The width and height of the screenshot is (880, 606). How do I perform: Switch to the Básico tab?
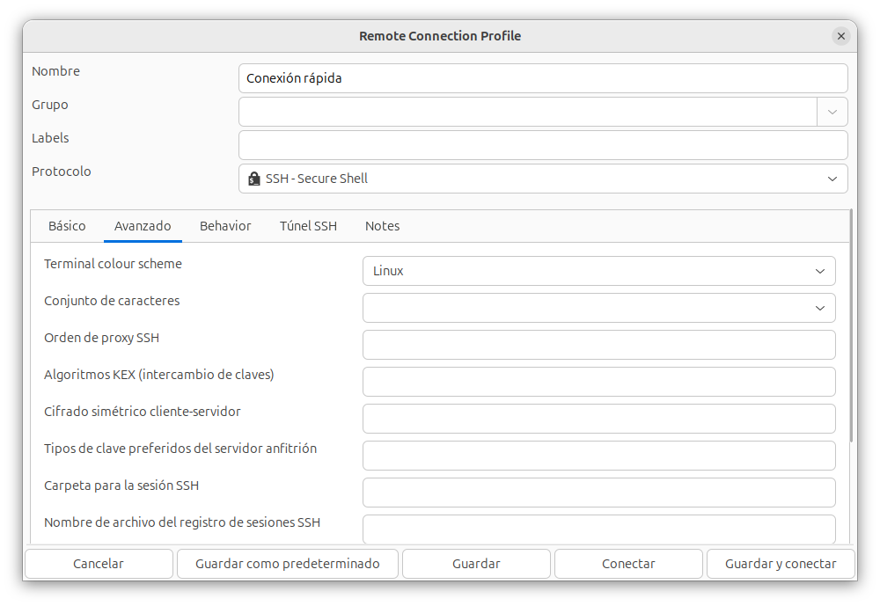pyautogui.click(x=67, y=226)
